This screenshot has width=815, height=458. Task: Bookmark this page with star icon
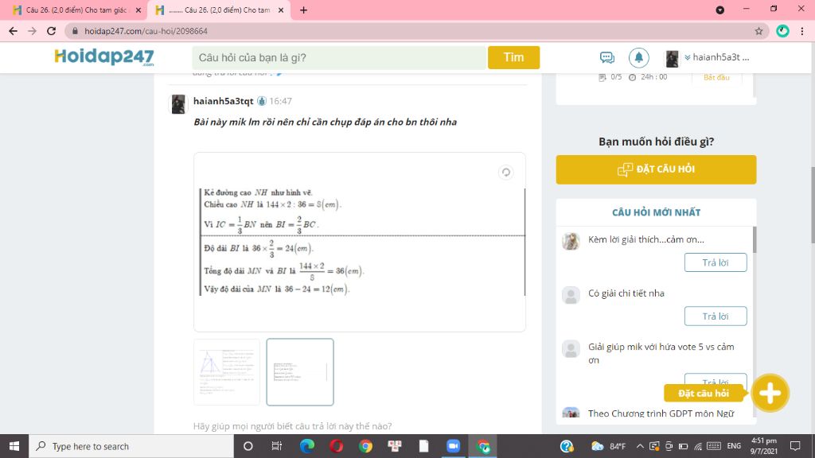coord(758,31)
